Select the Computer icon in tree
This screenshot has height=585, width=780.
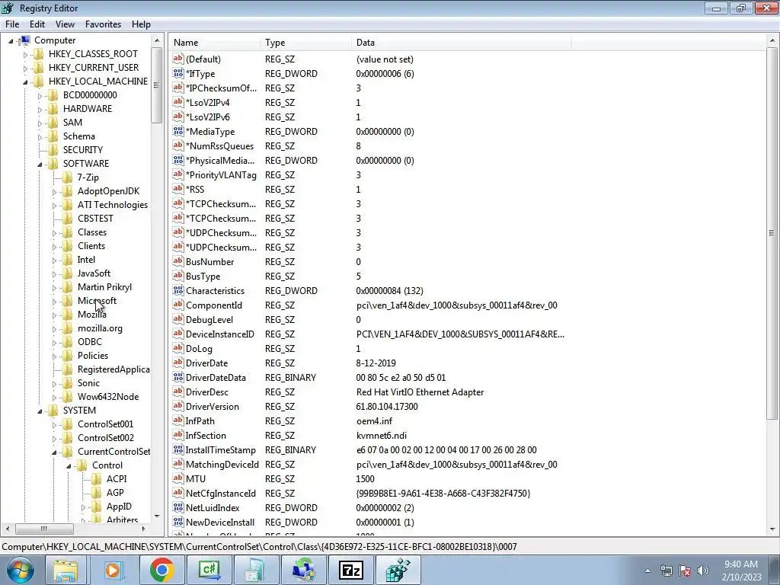coord(25,40)
